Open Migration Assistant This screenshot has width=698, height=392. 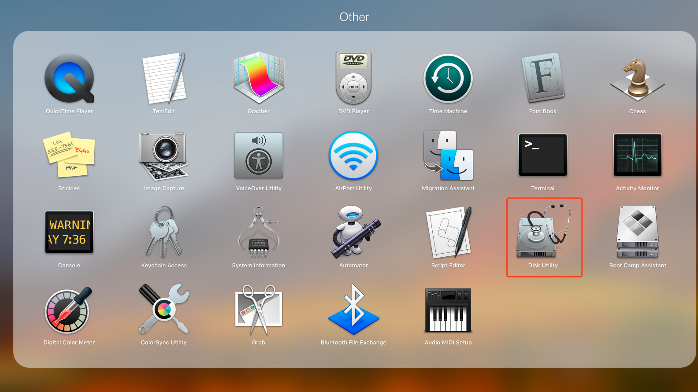pos(448,155)
